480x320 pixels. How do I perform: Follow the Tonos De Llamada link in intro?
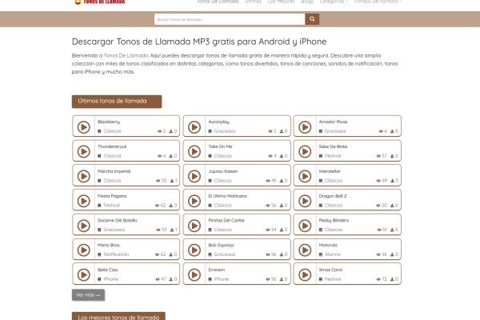(126, 55)
